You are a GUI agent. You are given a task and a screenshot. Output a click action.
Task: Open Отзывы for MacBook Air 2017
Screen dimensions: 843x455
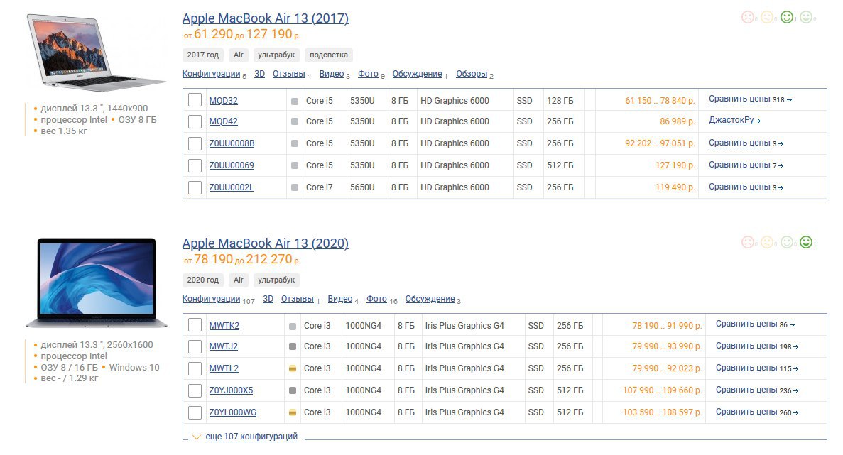pos(289,74)
